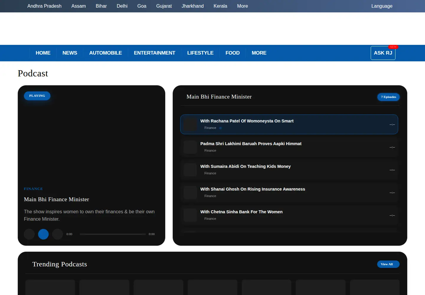
Task: Open the Rachana Patel episode thumbnail
Action: (x=190, y=124)
